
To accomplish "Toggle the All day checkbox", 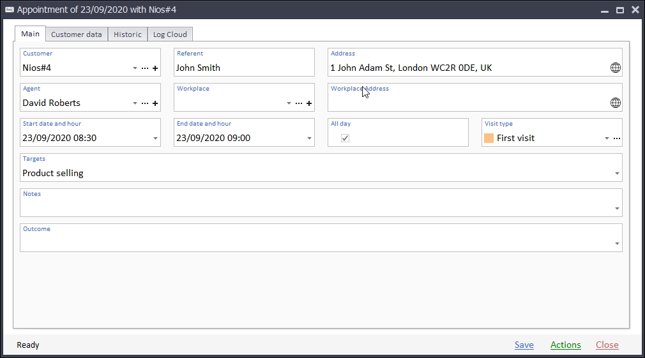I will point(345,138).
